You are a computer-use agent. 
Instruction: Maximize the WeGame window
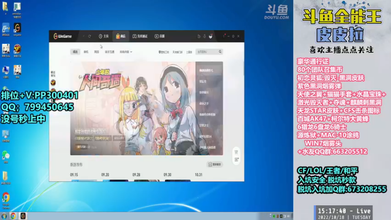pos(233,36)
